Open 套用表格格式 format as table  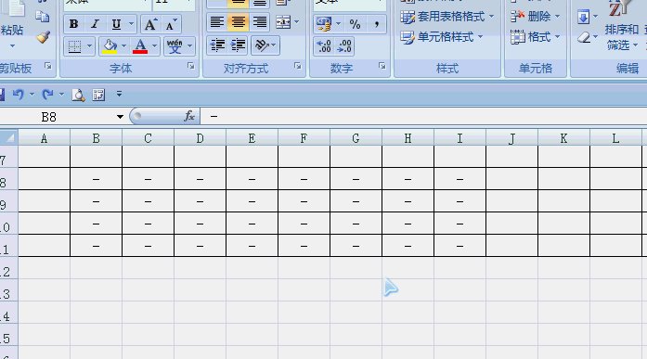coord(446,17)
